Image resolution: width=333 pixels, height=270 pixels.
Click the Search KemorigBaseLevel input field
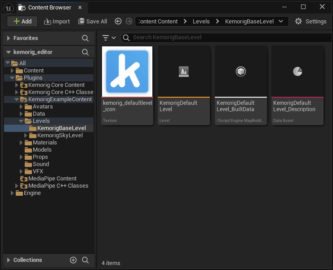tap(225, 37)
